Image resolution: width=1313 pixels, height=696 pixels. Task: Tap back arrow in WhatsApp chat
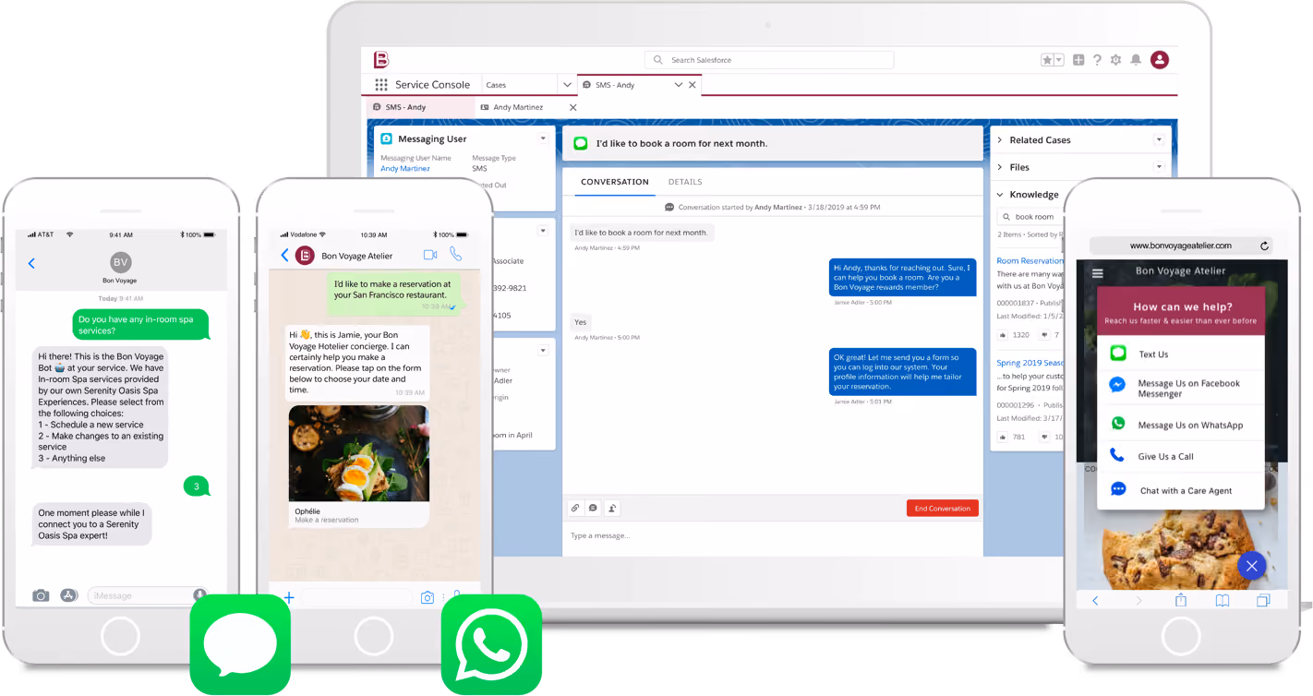pos(284,256)
